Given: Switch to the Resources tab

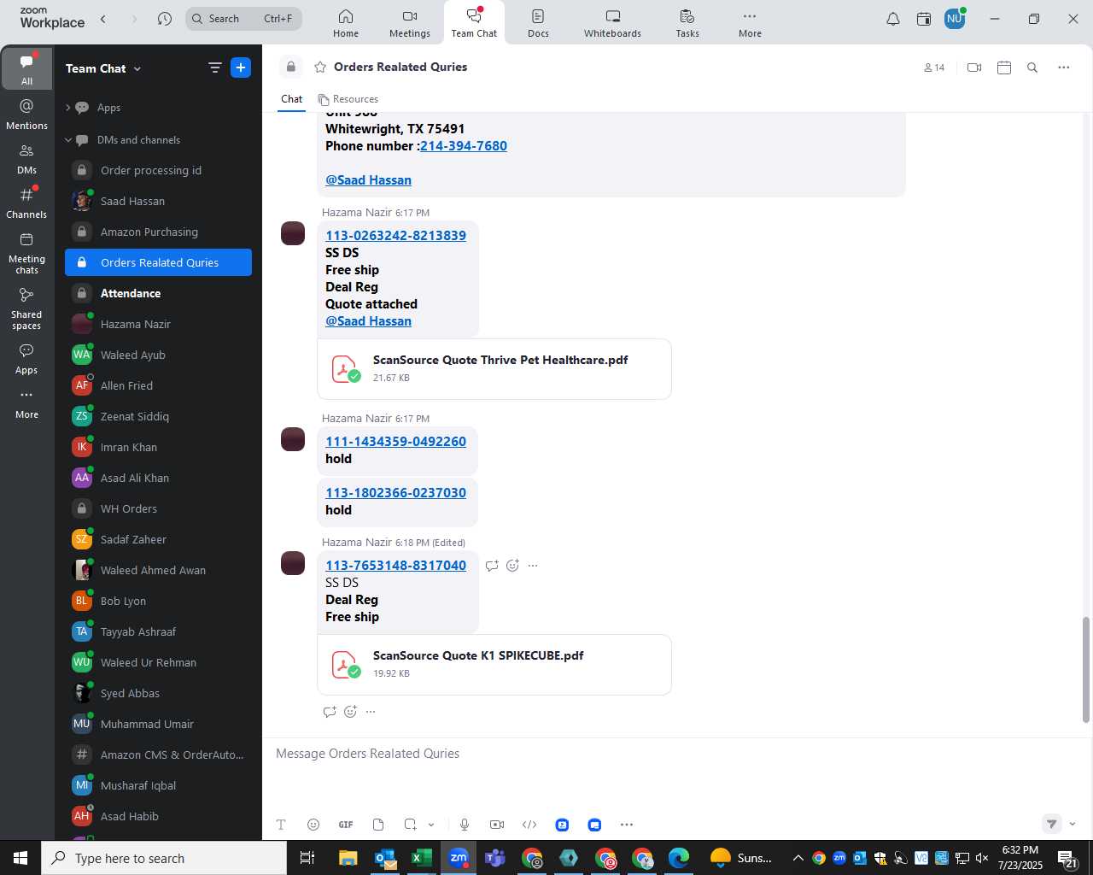Looking at the screenshot, I should [348, 99].
